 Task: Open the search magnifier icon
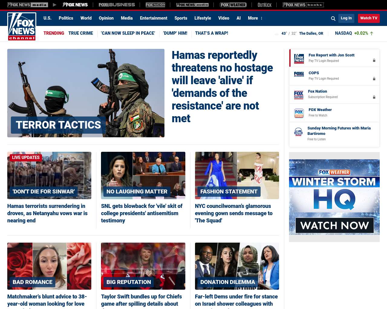333,18
